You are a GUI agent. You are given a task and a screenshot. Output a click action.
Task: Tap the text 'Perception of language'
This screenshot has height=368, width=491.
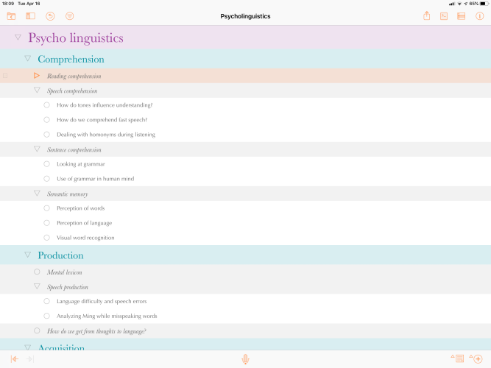pos(84,223)
